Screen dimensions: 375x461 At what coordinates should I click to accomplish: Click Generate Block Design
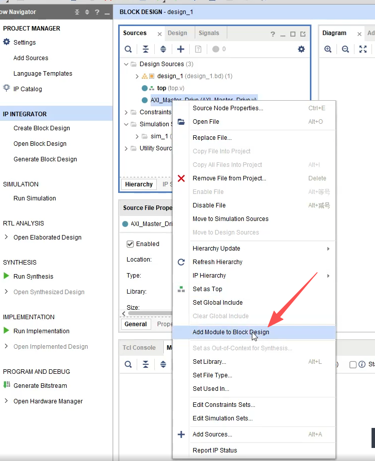pos(45,159)
